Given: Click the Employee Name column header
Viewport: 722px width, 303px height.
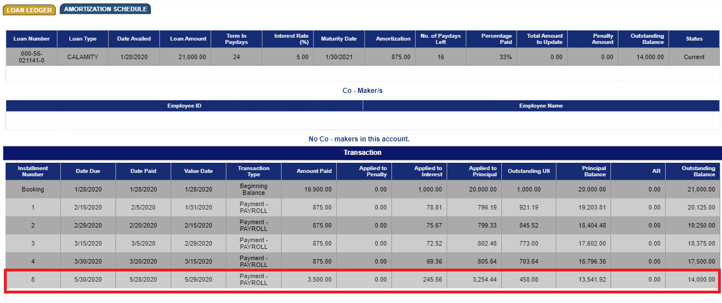Looking at the screenshot, I should point(541,106).
